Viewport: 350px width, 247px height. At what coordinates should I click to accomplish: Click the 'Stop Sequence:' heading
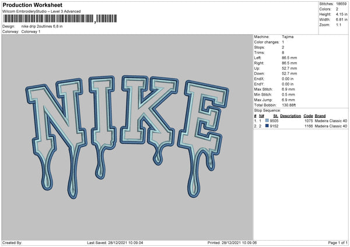267,110
